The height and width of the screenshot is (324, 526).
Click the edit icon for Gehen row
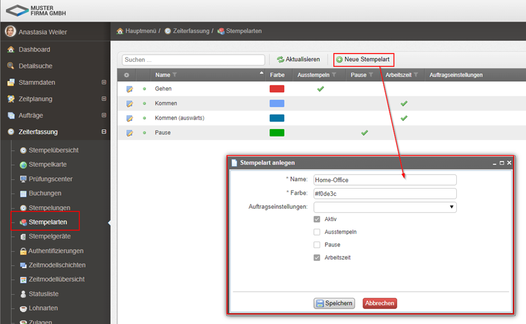coord(129,89)
